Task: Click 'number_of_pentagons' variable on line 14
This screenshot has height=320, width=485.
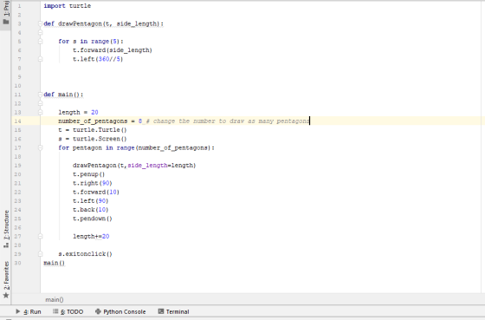Action: [x=93, y=121]
